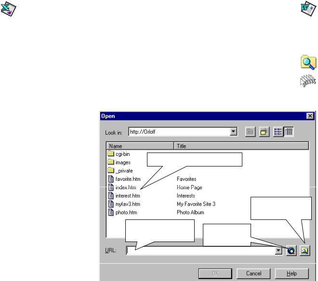318x281 pixels.
Task: Select the images folder
Action: (x=123, y=163)
